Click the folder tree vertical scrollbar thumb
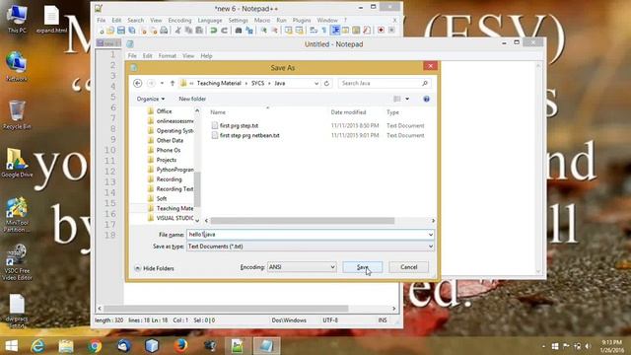The image size is (631, 355). click(x=197, y=189)
